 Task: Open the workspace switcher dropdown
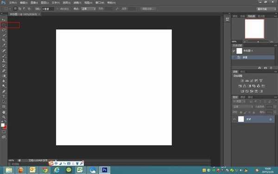coord(266,9)
